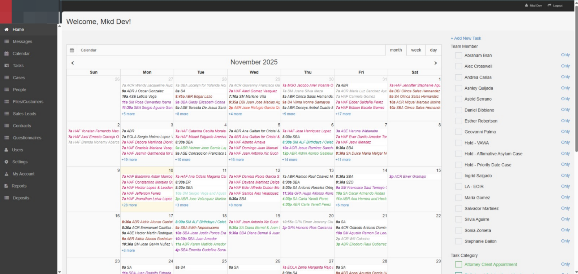Click the My Account icon in sidebar
This screenshot has height=274, width=578.
click(7, 174)
